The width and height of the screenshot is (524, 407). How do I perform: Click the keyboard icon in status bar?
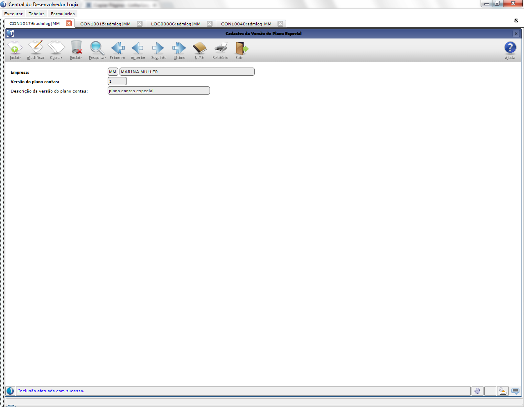click(503, 391)
